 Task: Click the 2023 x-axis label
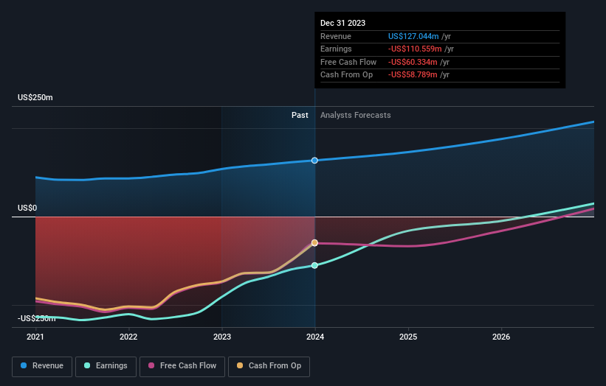pyautogui.click(x=222, y=337)
